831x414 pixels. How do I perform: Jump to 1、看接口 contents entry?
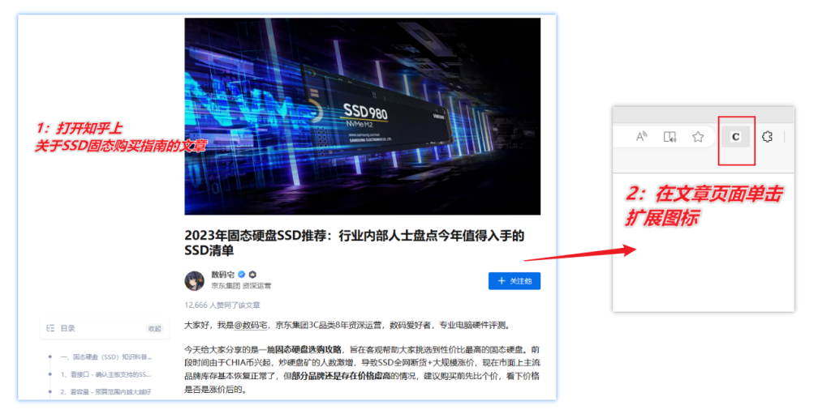pyautogui.click(x=106, y=374)
